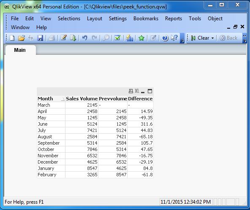Click the status bar timestamp 11/1/2015
The image size is (250, 210).
[x=185, y=202]
